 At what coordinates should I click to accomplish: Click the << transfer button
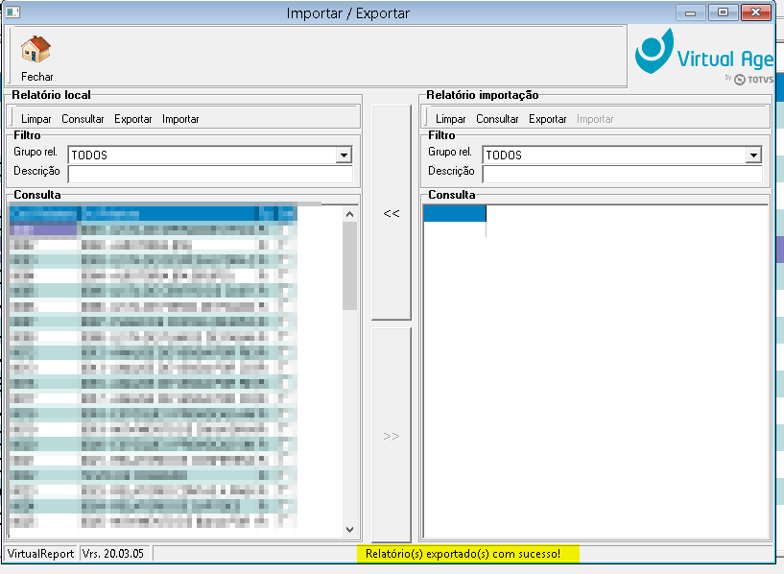point(392,212)
